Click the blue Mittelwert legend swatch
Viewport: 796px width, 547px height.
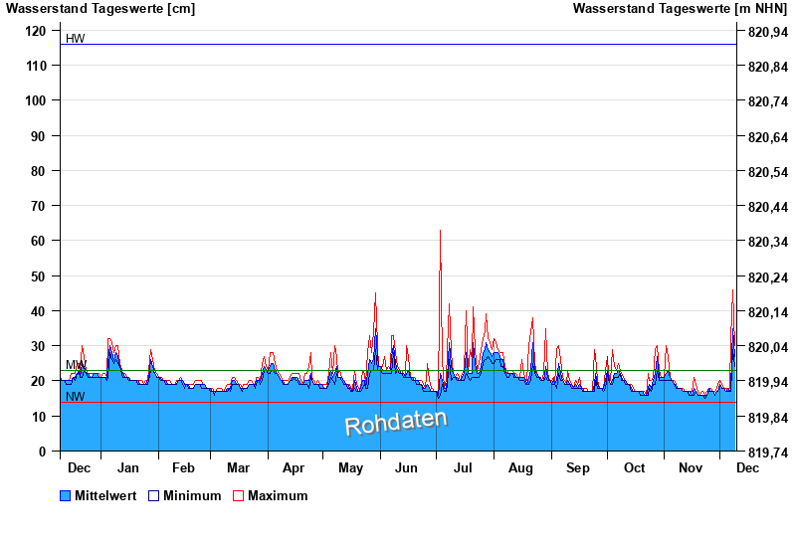(66, 495)
